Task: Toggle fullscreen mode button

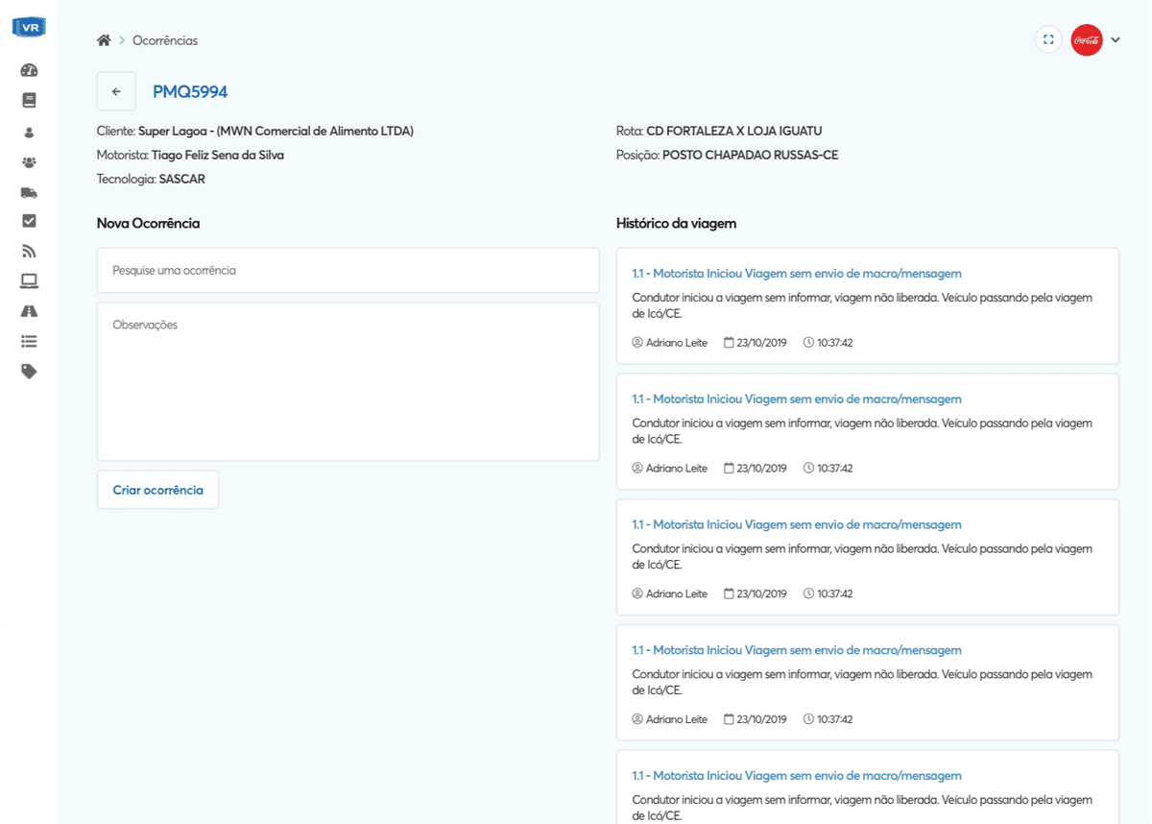Action: tap(1048, 40)
